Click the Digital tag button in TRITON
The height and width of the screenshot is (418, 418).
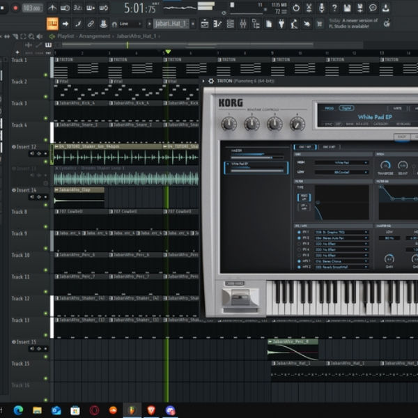pos(346,108)
